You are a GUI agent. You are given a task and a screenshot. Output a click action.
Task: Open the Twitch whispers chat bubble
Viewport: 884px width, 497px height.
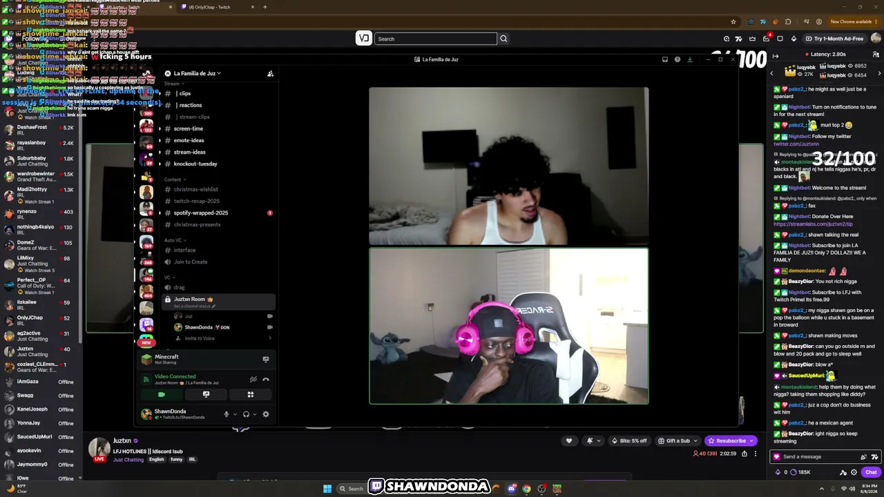coord(780,39)
